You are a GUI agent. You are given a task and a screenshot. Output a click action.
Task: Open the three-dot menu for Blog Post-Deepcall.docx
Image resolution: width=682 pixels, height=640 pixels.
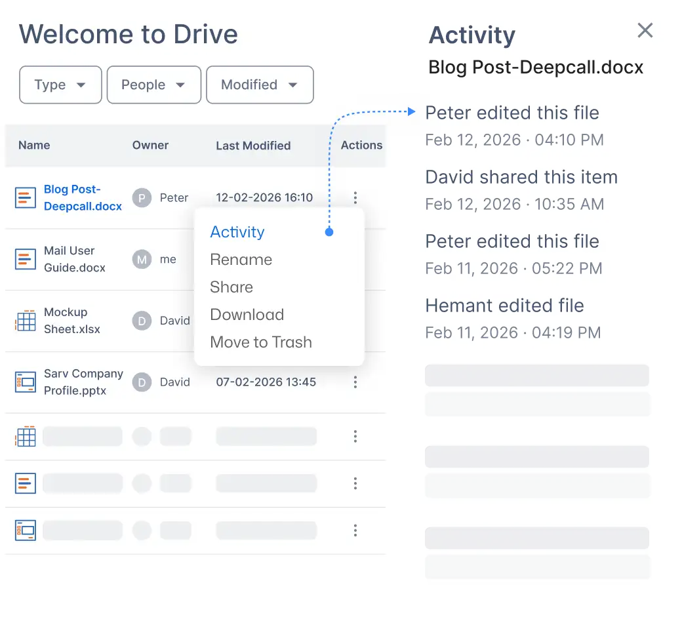[355, 197]
